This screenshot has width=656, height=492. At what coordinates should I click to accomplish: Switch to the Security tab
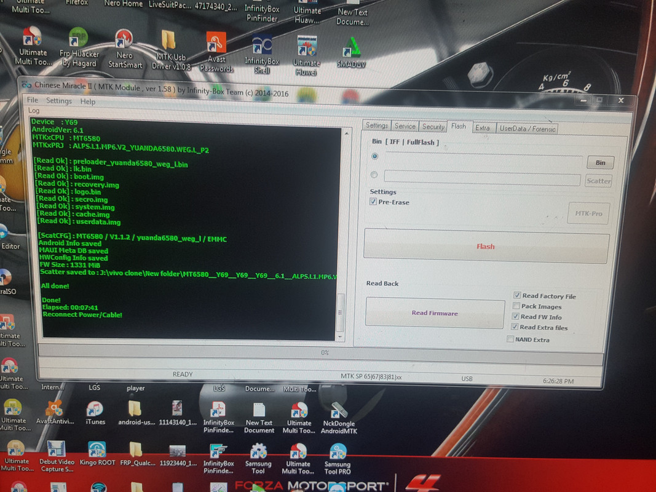(x=433, y=126)
